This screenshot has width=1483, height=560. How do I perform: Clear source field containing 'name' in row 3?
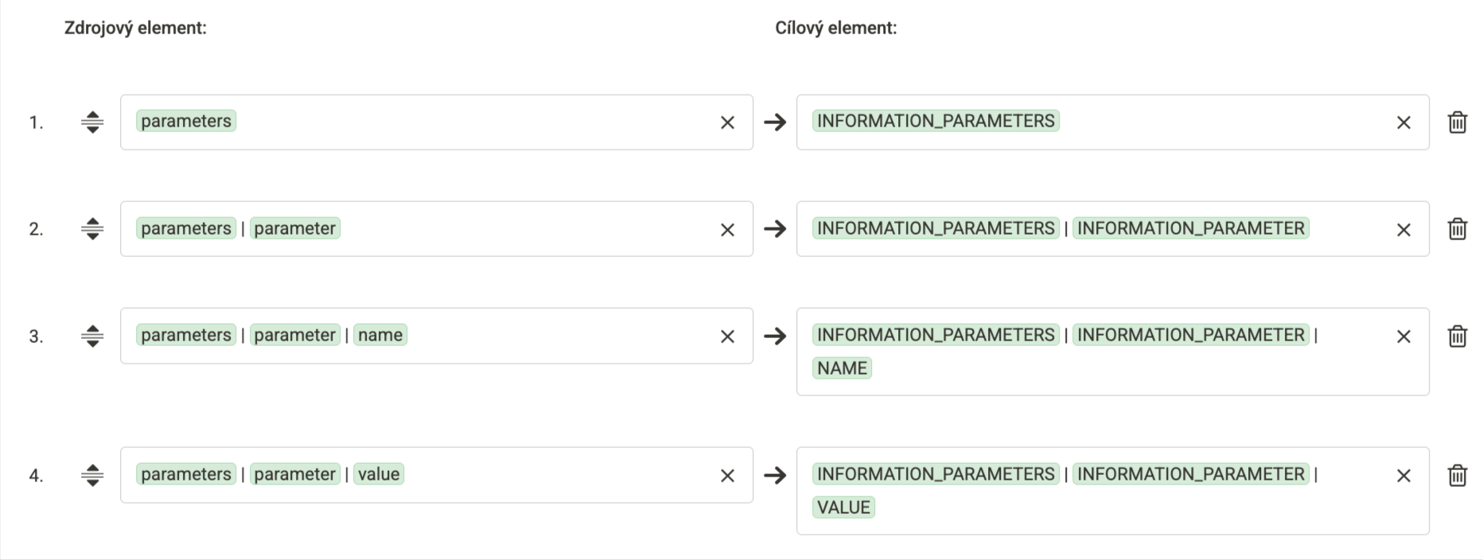click(727, 336)
